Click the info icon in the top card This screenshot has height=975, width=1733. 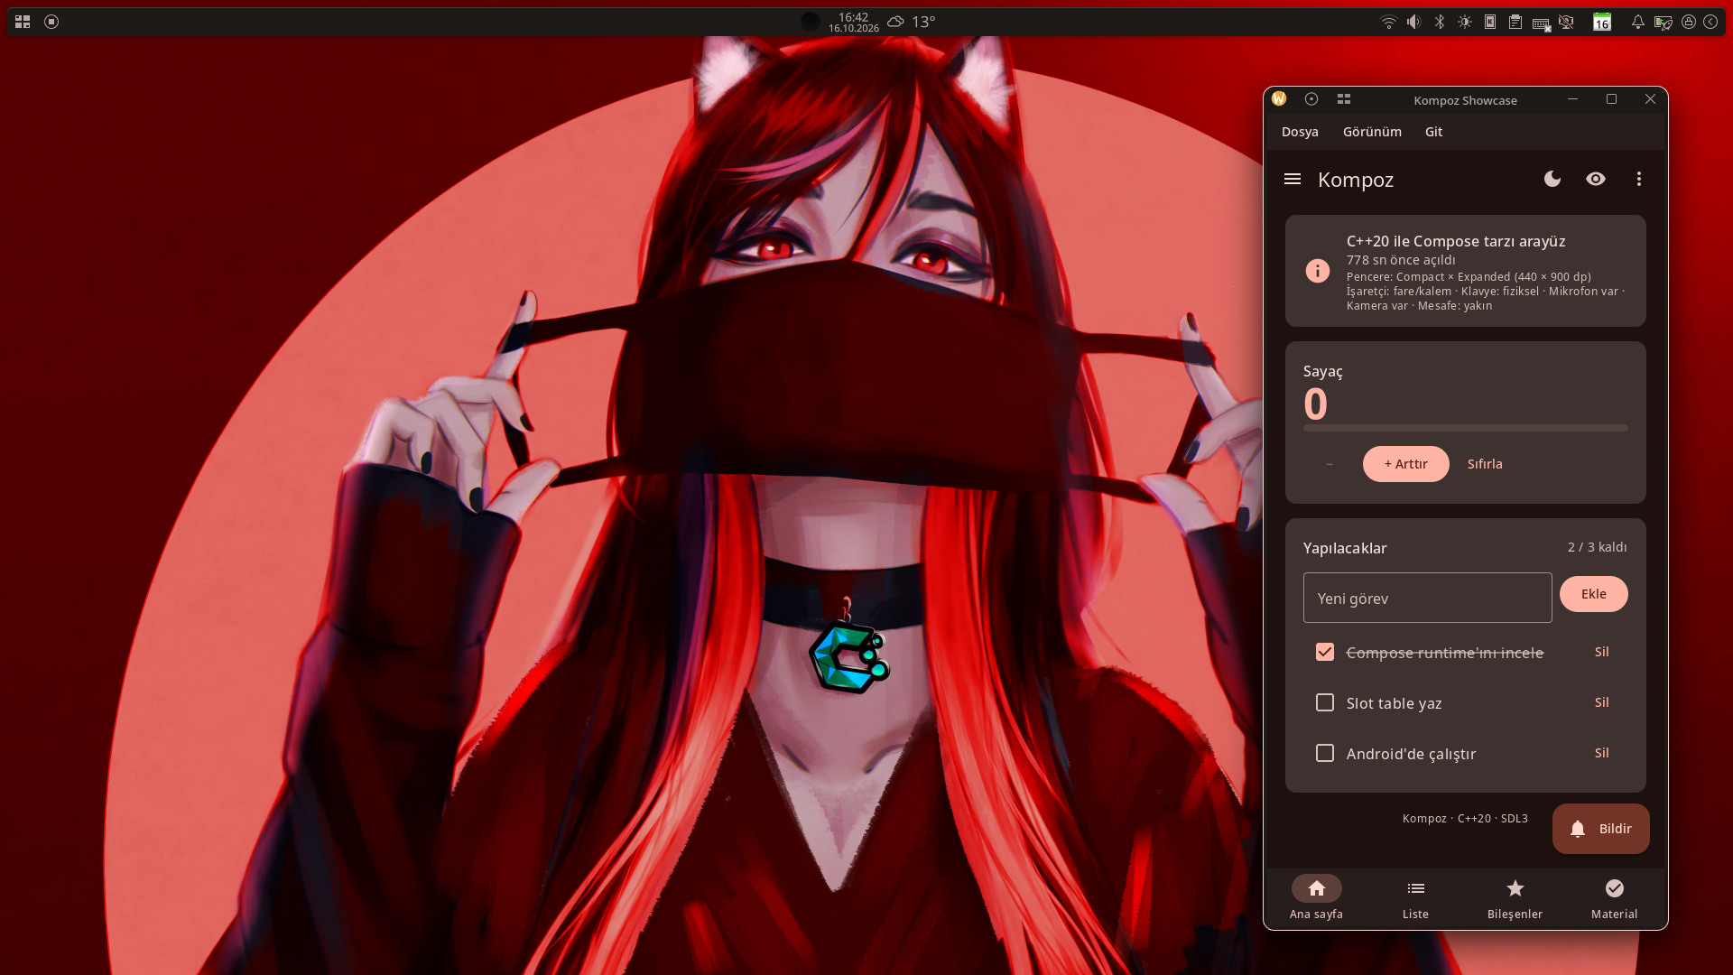click(1318, 271)
